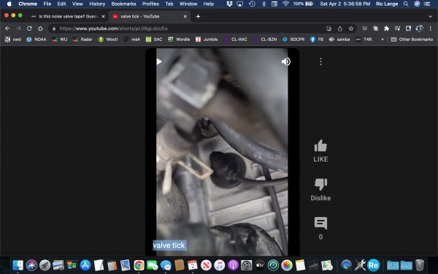Viewport: 438px width, 274px height.
Task: Open the BDCPR bookmark
Action: [293, 39]
